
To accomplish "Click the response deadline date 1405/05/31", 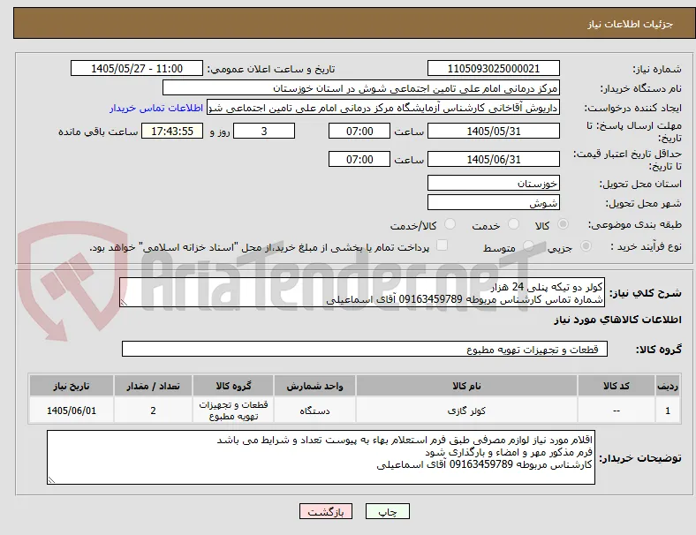I will (494, 131).
